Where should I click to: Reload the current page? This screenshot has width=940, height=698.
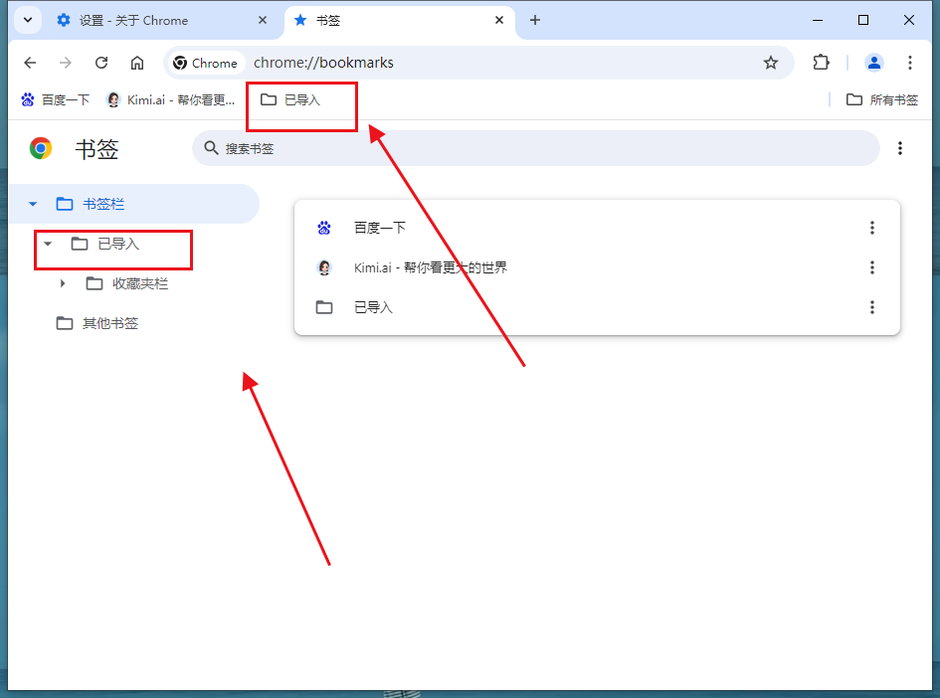101,63
